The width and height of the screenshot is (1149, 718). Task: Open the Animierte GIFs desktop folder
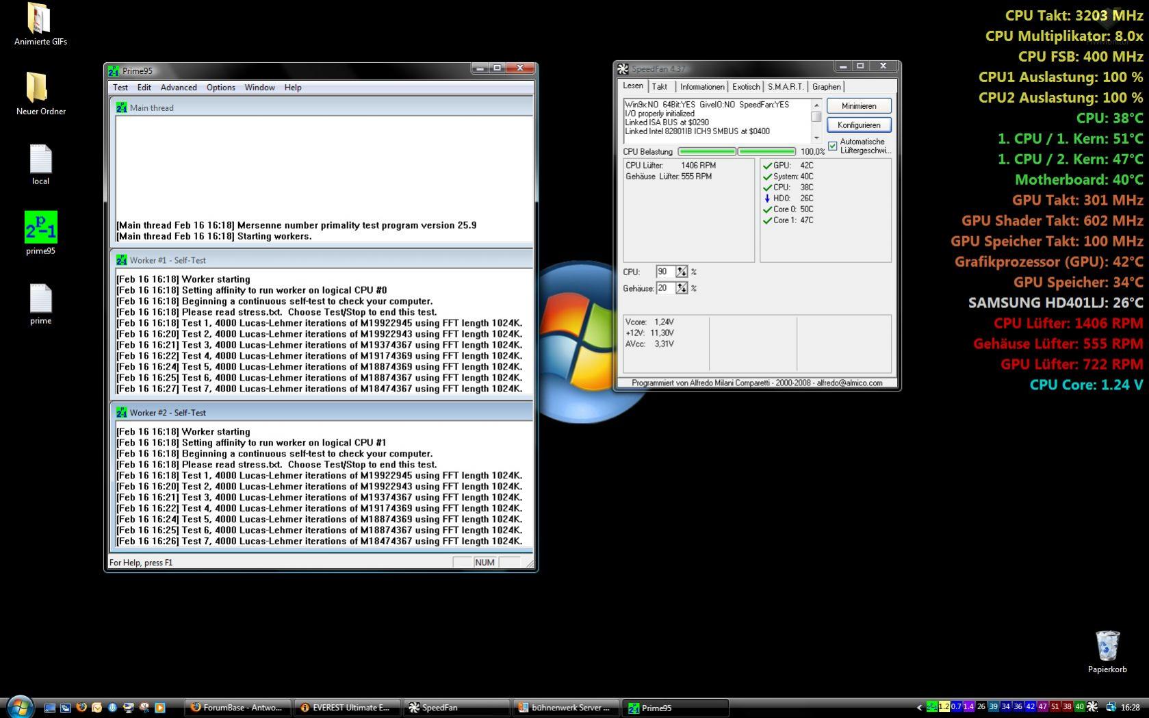click(40, 25)
